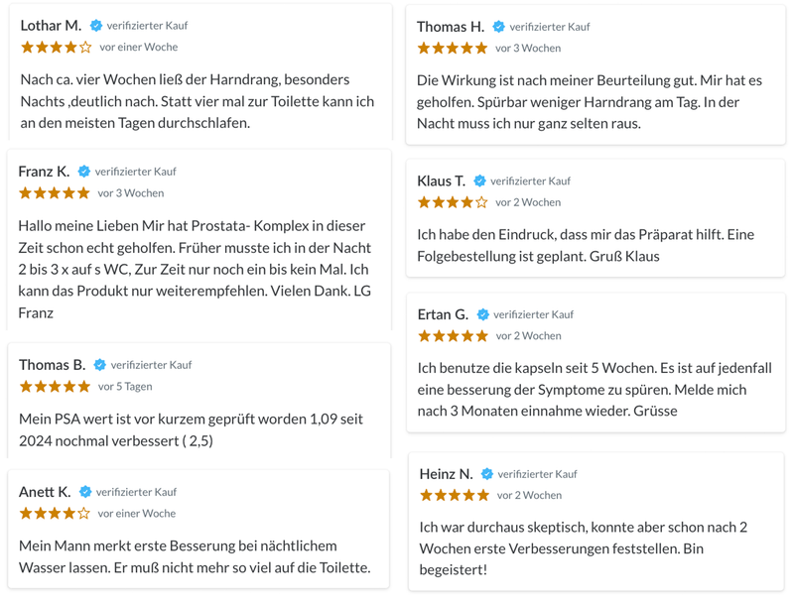Click the reviewer name Thomas H.
This screenshot has height=604, width=794.
pyautogui.click(x=451, y=27)
